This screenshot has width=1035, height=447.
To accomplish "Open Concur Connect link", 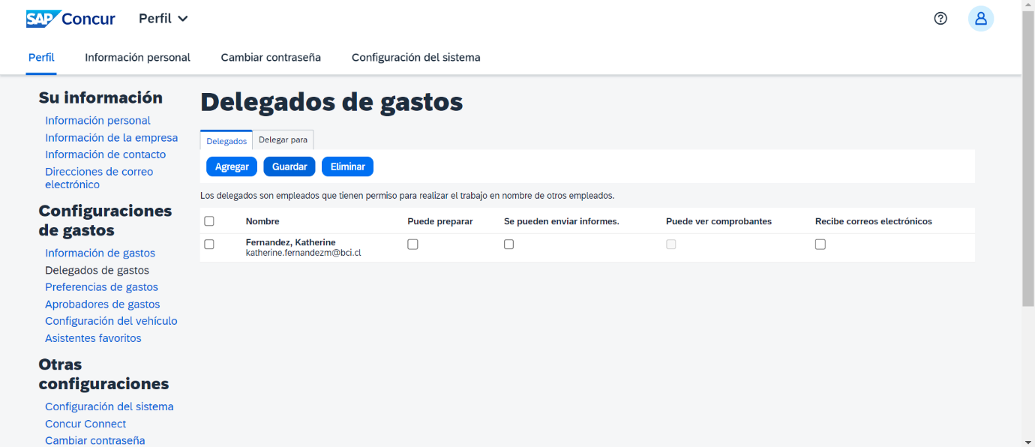I will pyautogui.click(x=85, y=424).
